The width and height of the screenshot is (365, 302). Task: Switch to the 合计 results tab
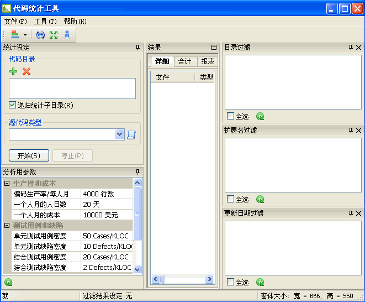click(185, 61)
